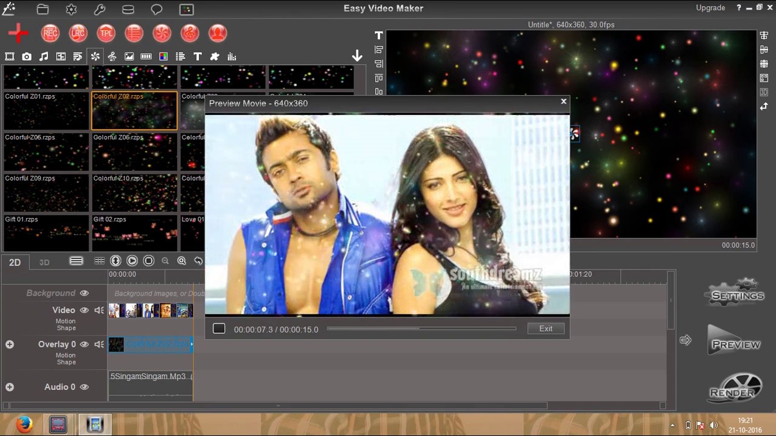This screenshot has width=776, height=436.
Task: Click the text T tool beside preview
Action: pos(379,36)
